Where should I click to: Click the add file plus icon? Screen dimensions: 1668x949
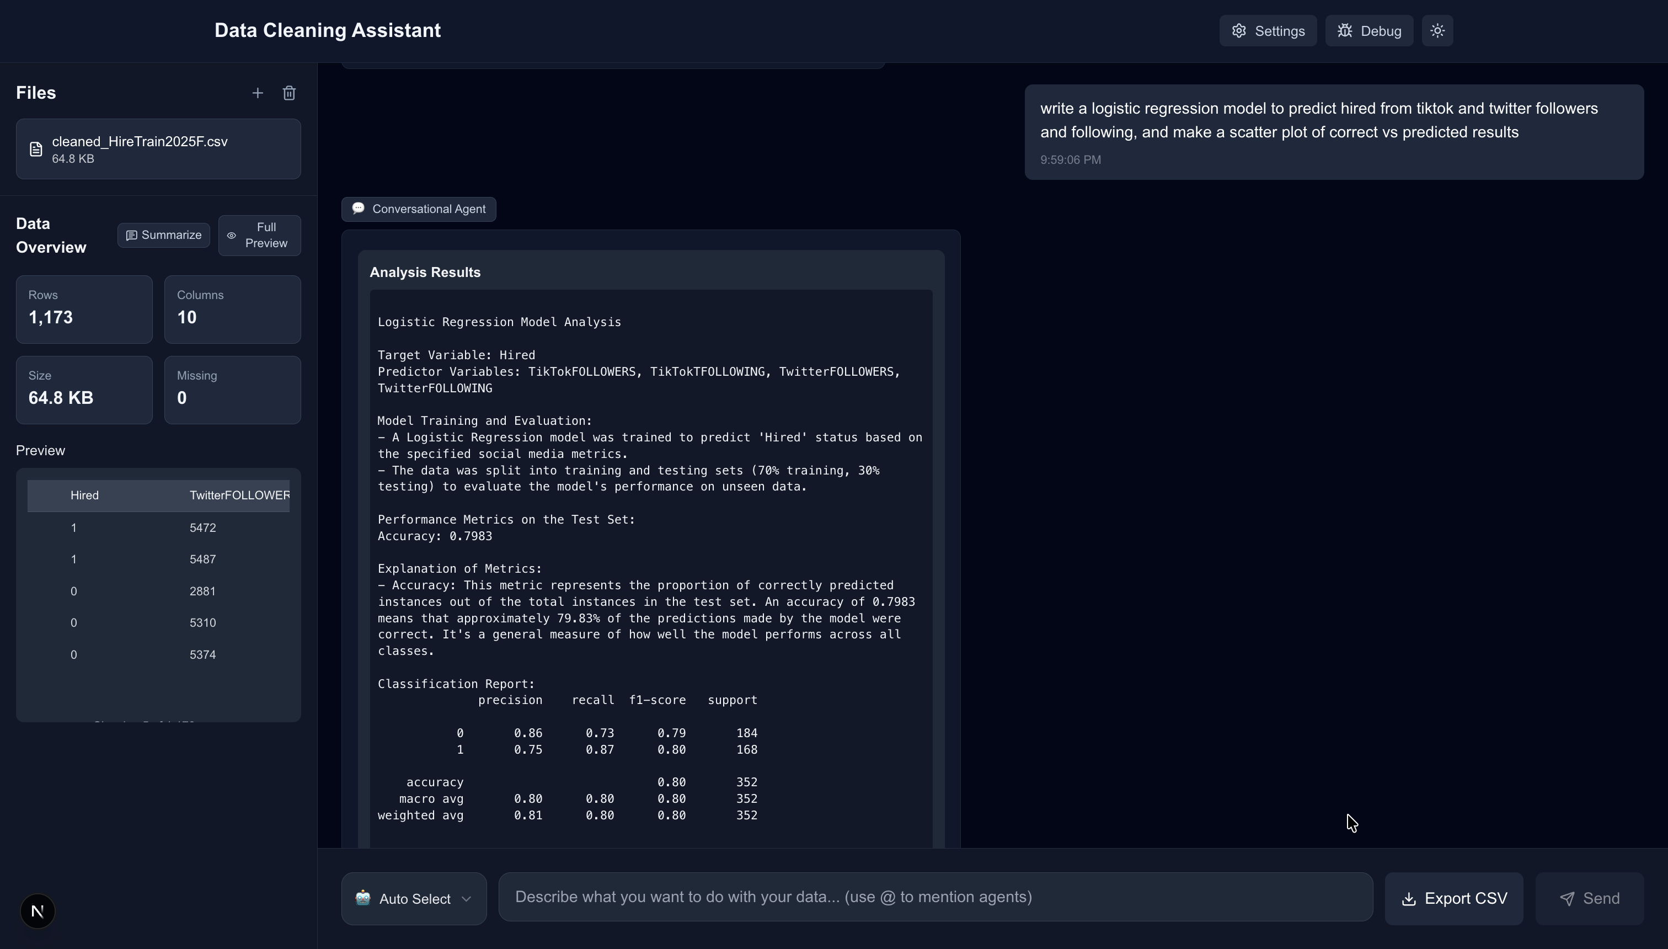pyautogui.click(x=258, y=93)
